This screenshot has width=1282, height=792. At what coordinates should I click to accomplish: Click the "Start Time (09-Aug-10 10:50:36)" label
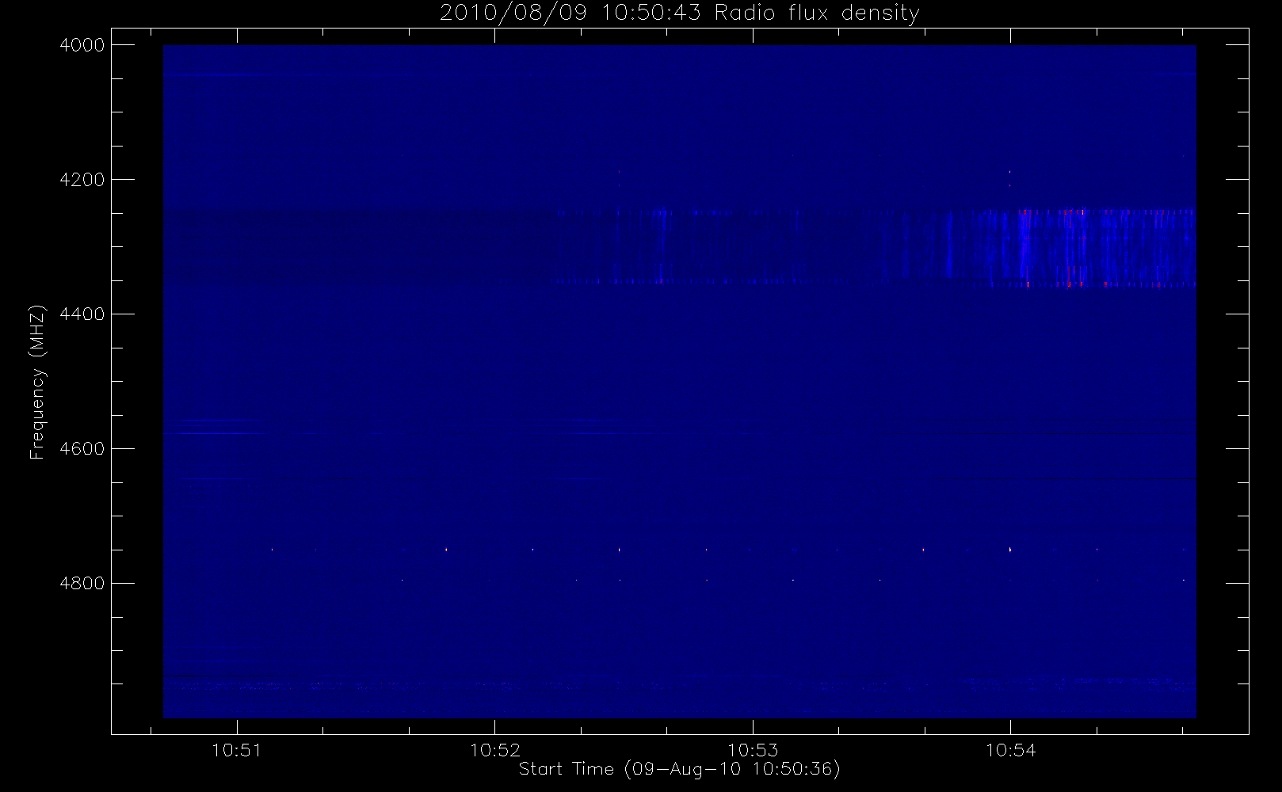[679, 769]
